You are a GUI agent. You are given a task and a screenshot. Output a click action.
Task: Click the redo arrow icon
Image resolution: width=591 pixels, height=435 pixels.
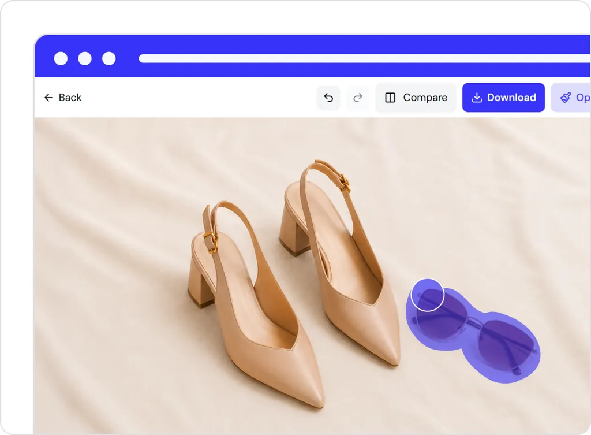tap(358, 98)
